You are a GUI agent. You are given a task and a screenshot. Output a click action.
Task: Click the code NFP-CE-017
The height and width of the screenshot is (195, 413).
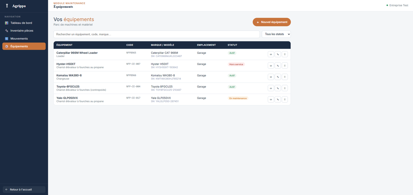133,98
